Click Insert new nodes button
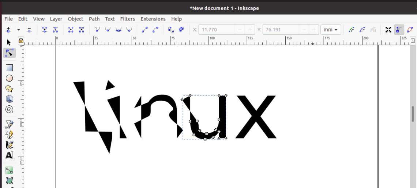Screen dimensions: 417x188 click(8, 30)
